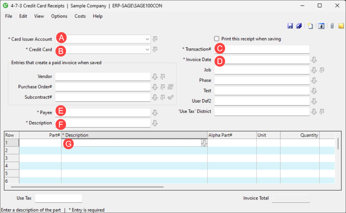Open the Subcontract# detail arrow
346x213 pixels.
tap(163, 97)
